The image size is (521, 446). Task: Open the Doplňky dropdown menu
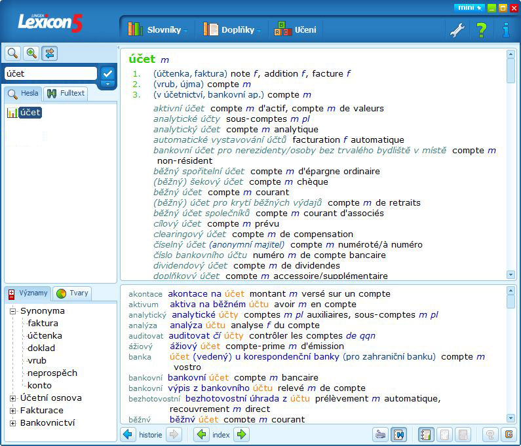(x=232, y=30)
